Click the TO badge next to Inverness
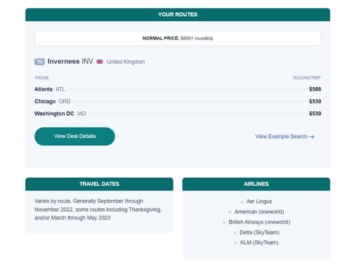 pyautogui.click(x=40, y=62)
